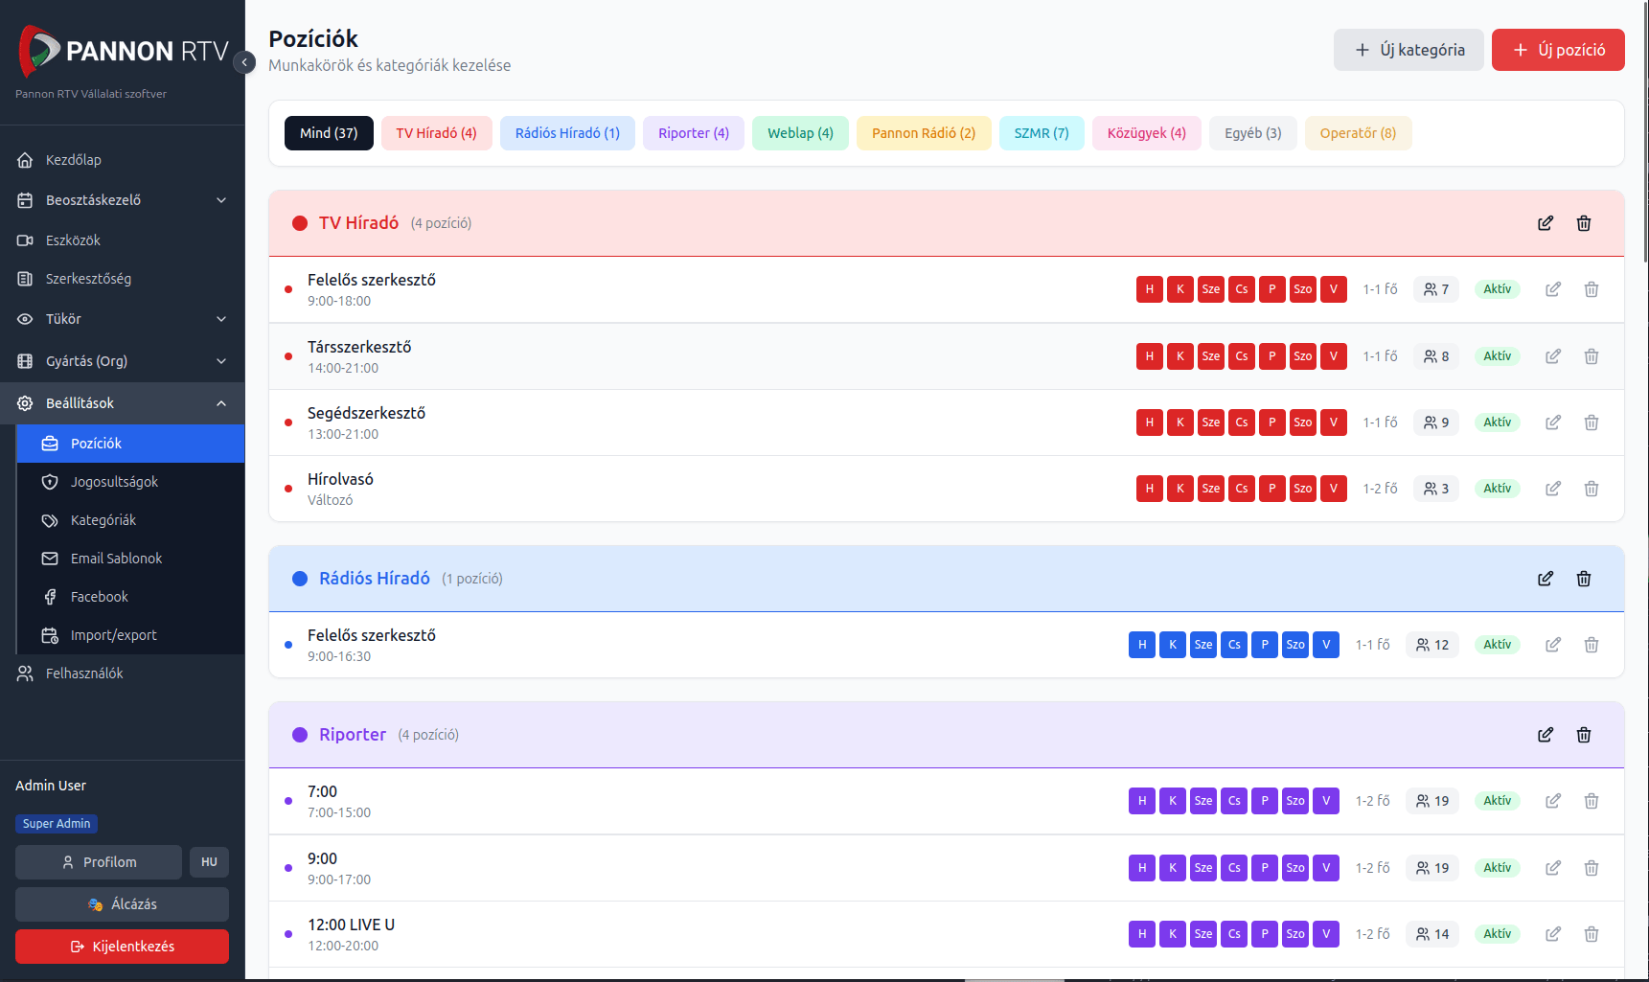Delete the Társszerkesztő position
Image resolution: width=1649 pixels, height=982 pixels.
pyautogui.click(x=1592, y=356)
